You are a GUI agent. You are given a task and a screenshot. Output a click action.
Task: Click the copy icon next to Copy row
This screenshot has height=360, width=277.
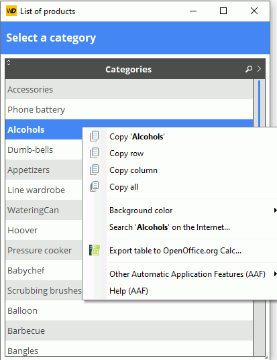click(94, 153)
